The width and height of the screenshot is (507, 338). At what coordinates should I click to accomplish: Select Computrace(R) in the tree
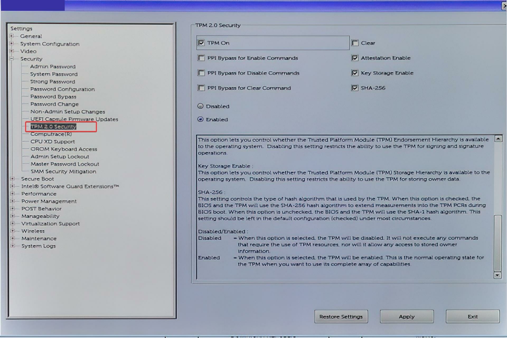51,134
